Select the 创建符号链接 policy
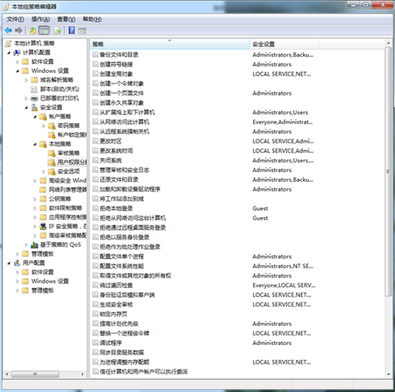Image resolution: width=395 pixels, height=392 pixels. coord(116,64)
